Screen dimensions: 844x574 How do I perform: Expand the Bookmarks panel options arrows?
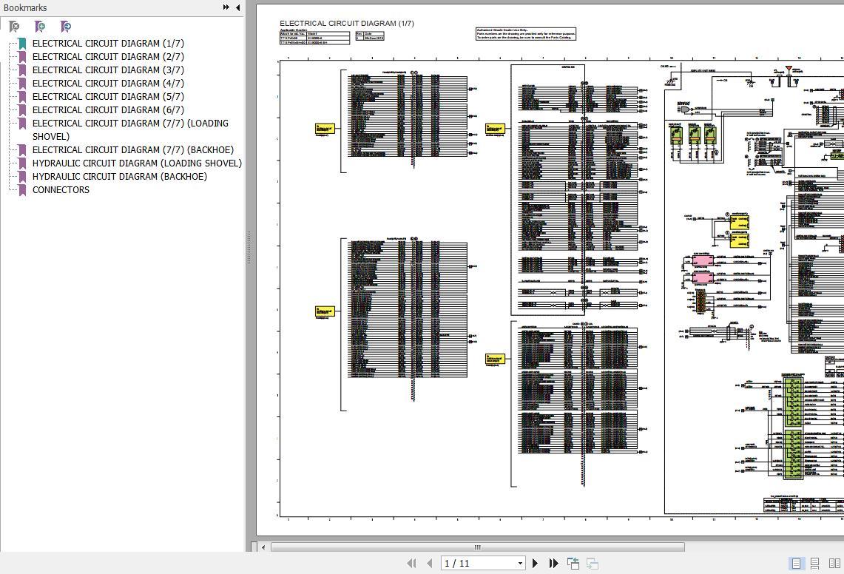[226, 7]
